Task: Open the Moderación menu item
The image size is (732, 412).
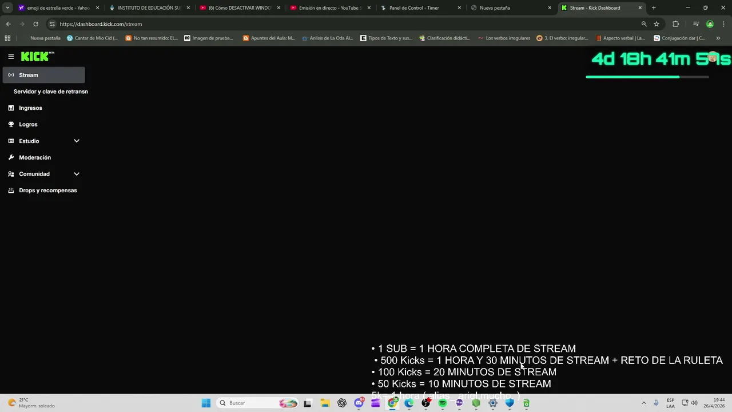Action: pyautogui.click(x=35, y=157)
